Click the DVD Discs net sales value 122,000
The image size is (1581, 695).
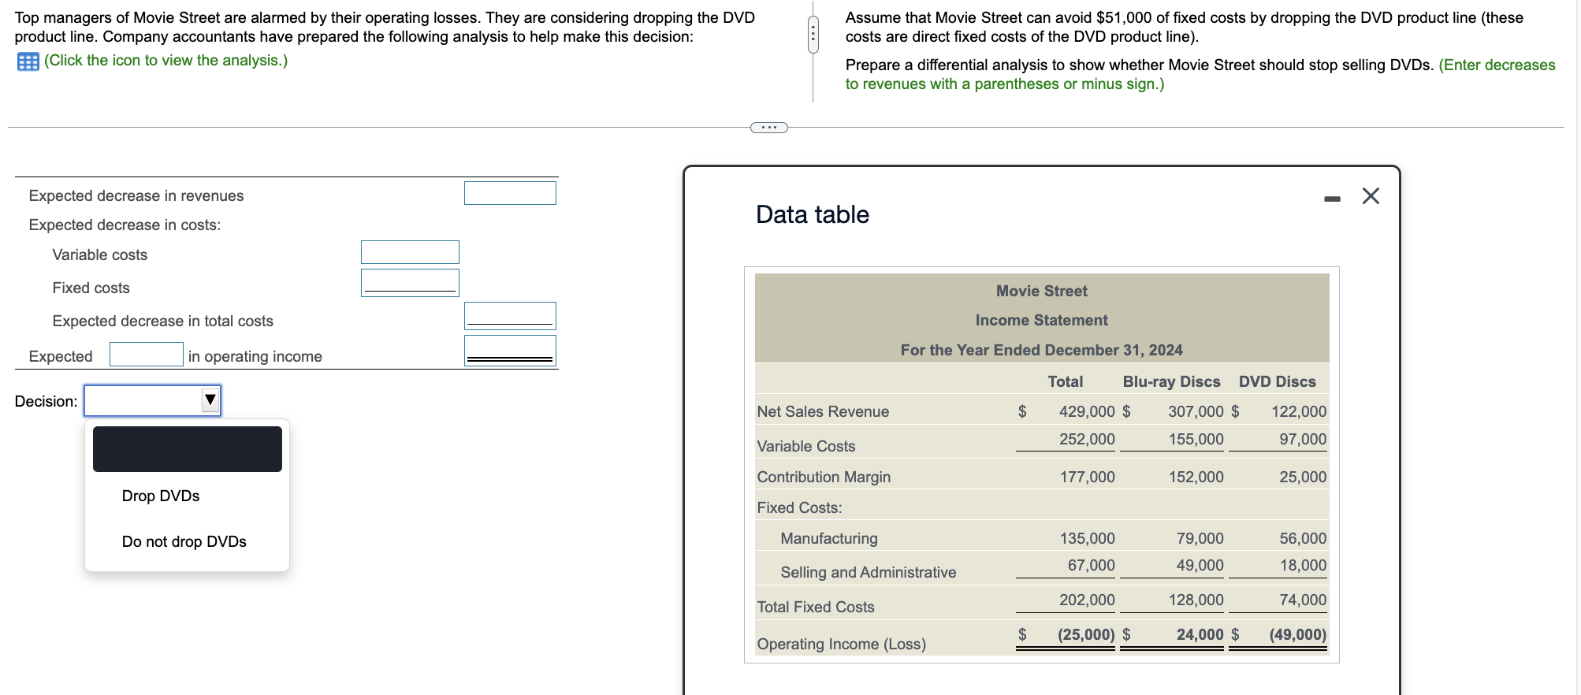pyautogui.click(x=1299, y=411)
